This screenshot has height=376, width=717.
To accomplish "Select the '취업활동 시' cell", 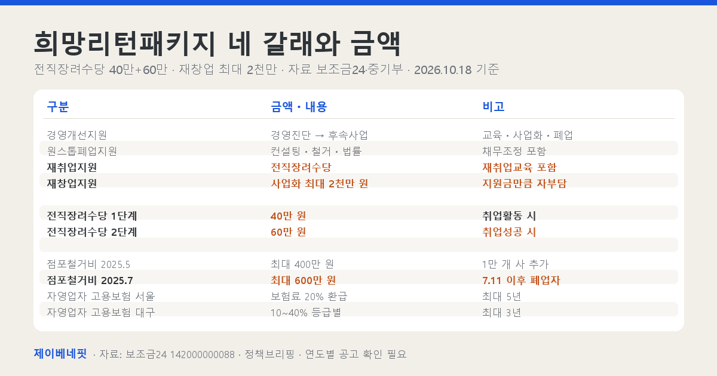I will click(509, 215).
